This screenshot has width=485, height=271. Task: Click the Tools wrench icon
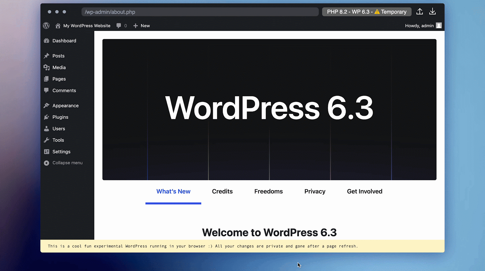point(46,140)
